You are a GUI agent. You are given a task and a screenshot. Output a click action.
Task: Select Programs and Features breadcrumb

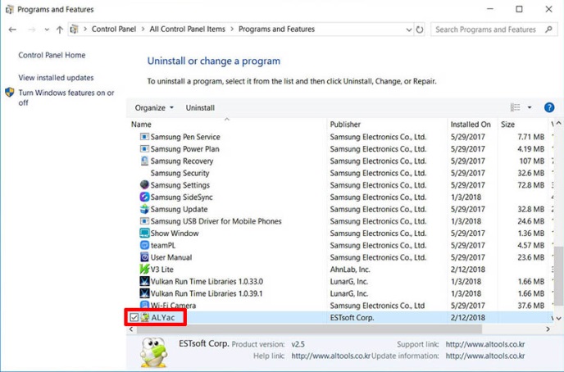tap(276, 29)
